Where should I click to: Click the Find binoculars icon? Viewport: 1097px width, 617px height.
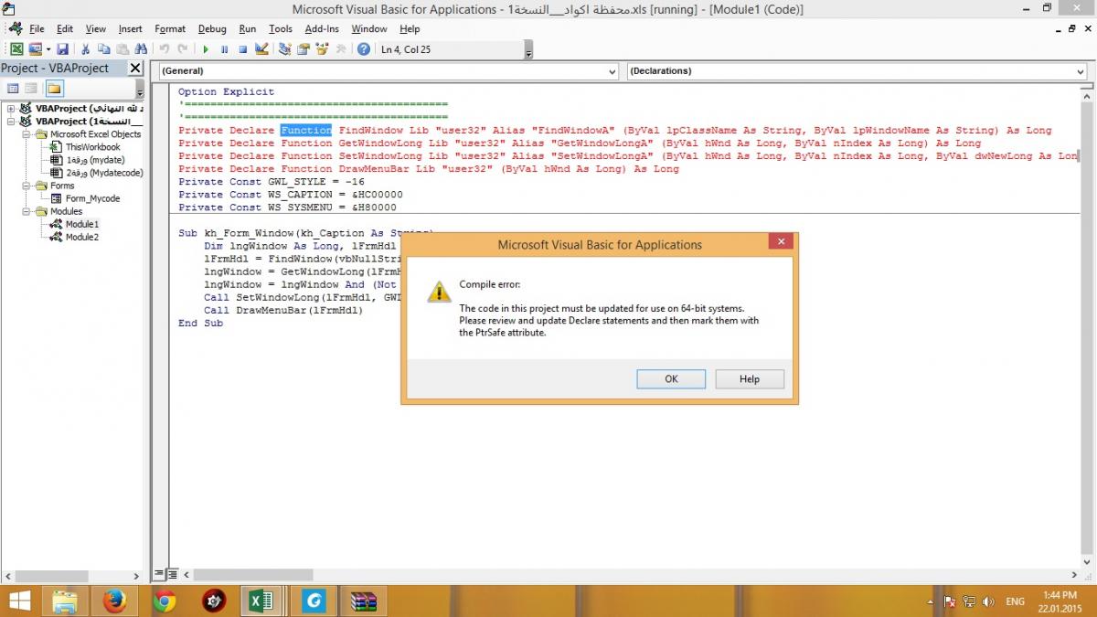click(140, 49)
